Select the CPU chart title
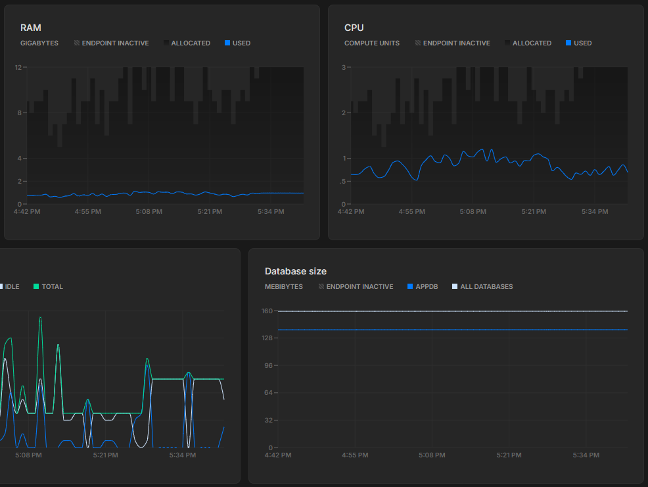This screenshot has width=648, height=487. [354, 28]
